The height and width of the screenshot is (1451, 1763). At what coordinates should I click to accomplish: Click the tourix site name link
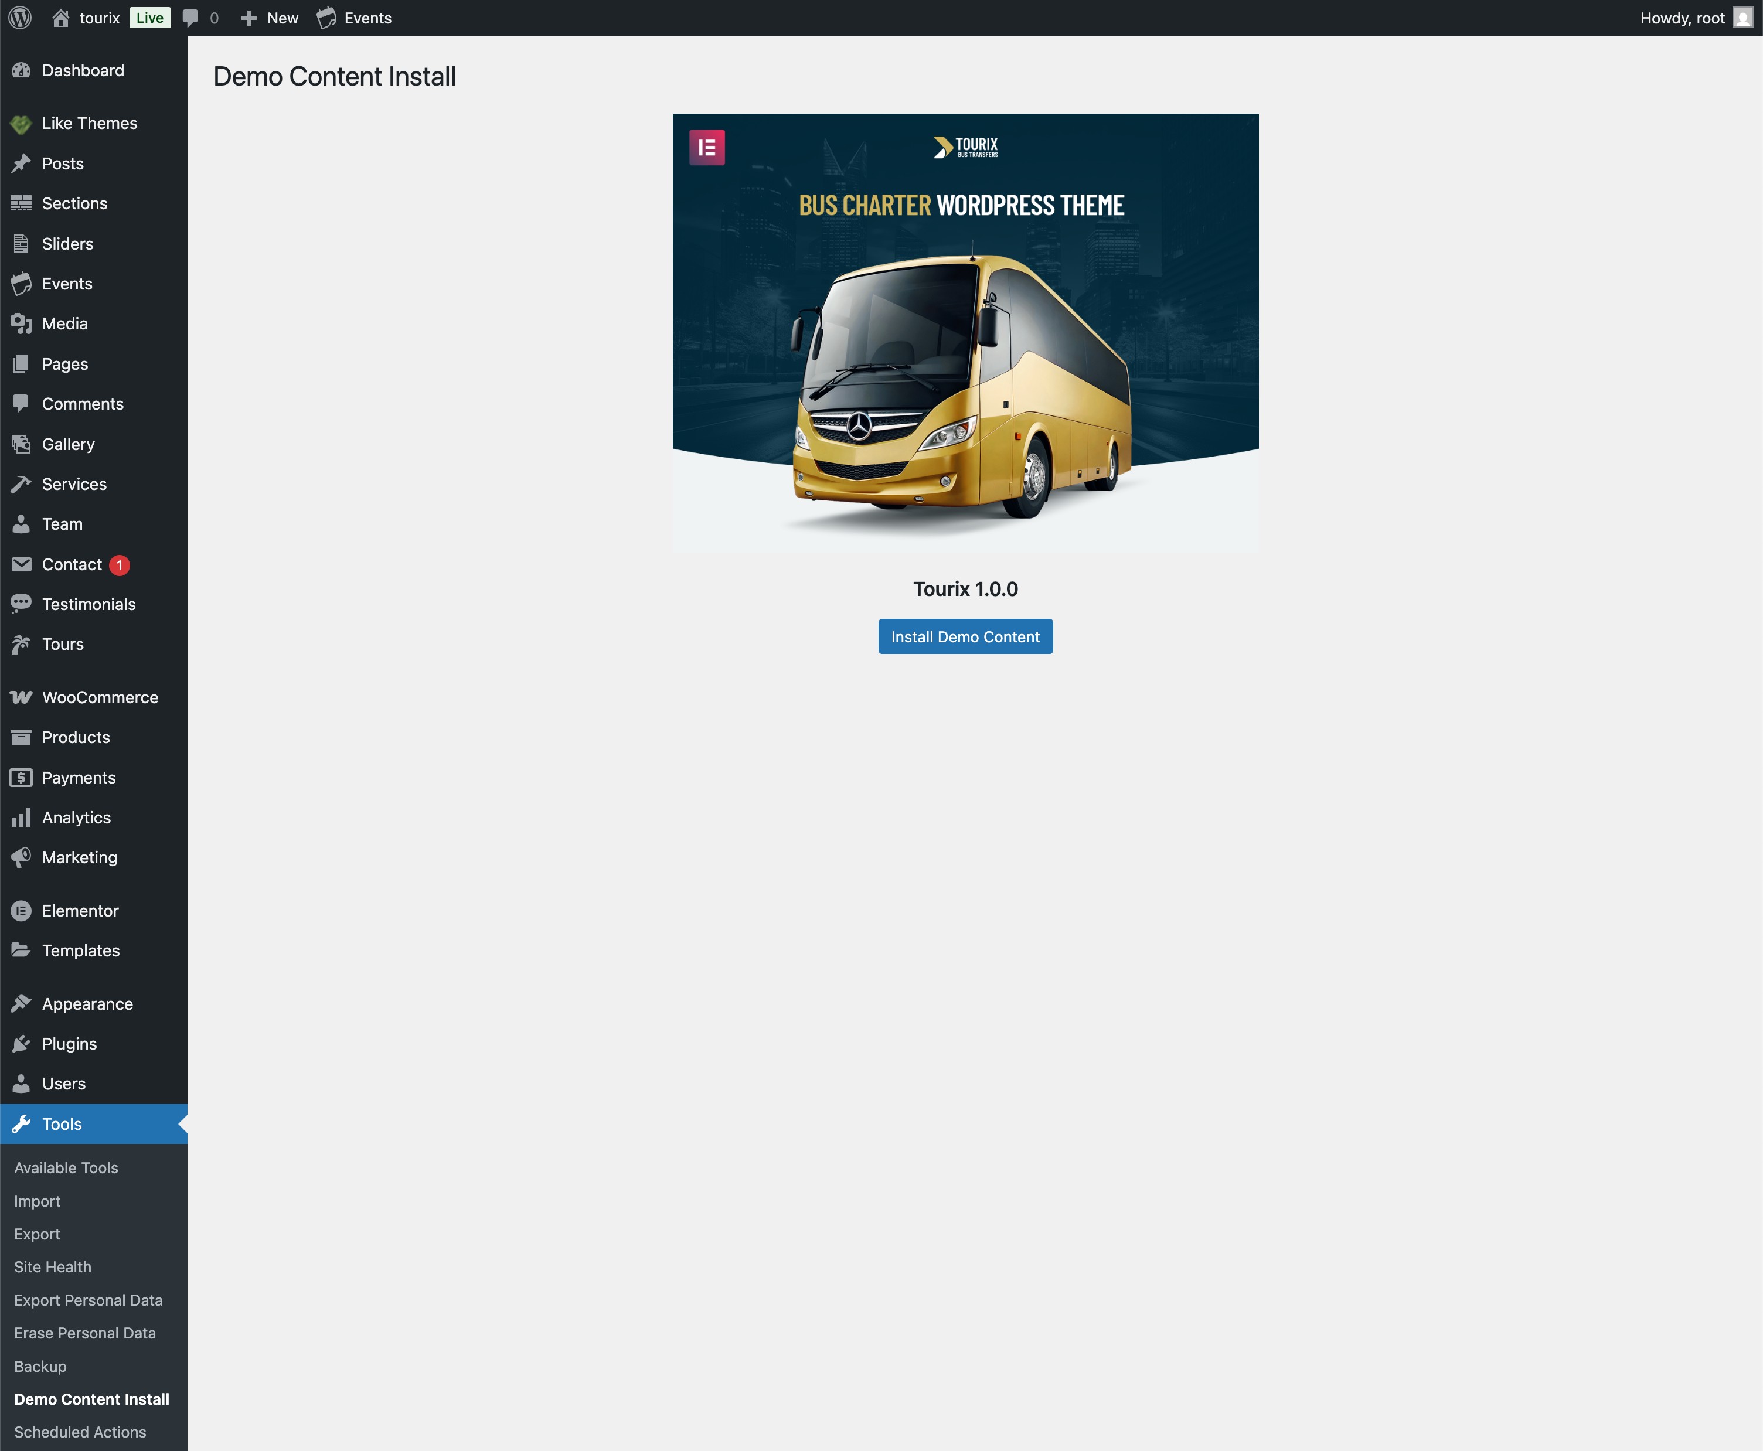tap(100, 18)
